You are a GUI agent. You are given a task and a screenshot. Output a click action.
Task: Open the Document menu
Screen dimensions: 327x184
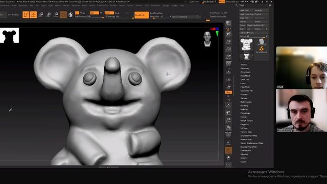tap(5, 6)
